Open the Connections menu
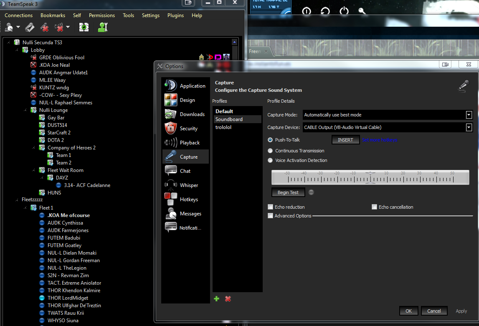This screenshot has height=326, width=479. coord(19,15)
